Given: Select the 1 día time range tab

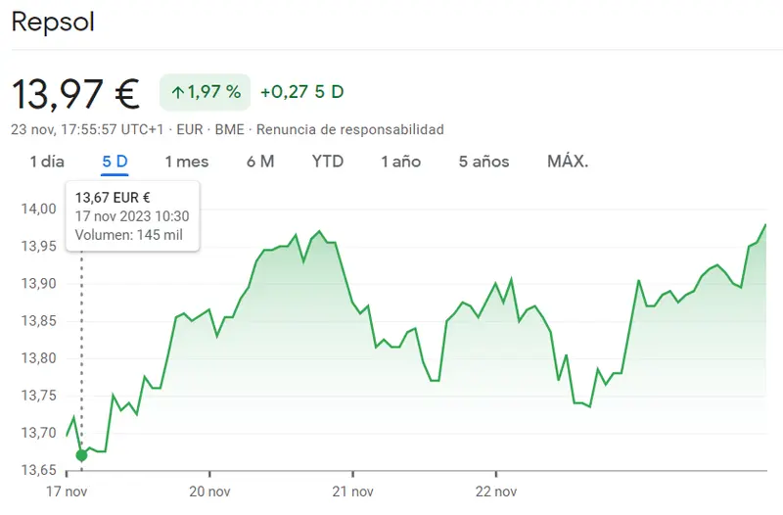Looking at the screenshot, I should pos(47,162).
